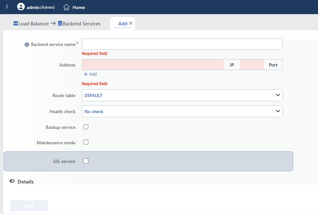
Task: Close the Add tab with X
Action: [x=131, y=23]
